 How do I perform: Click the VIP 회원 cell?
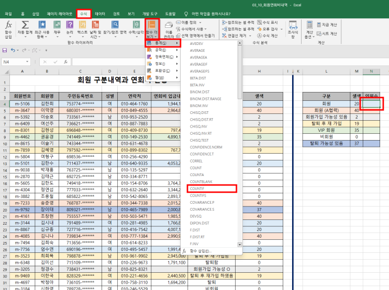pos(326,130)
